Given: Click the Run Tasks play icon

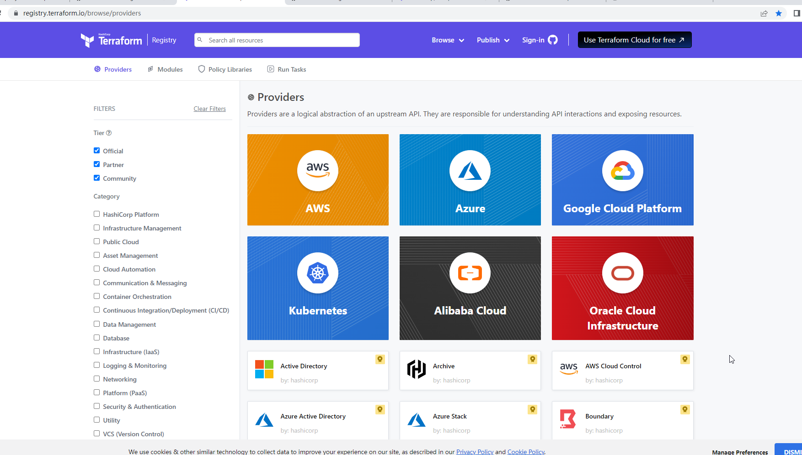Looking at the screenshot, I should (271, 69).
